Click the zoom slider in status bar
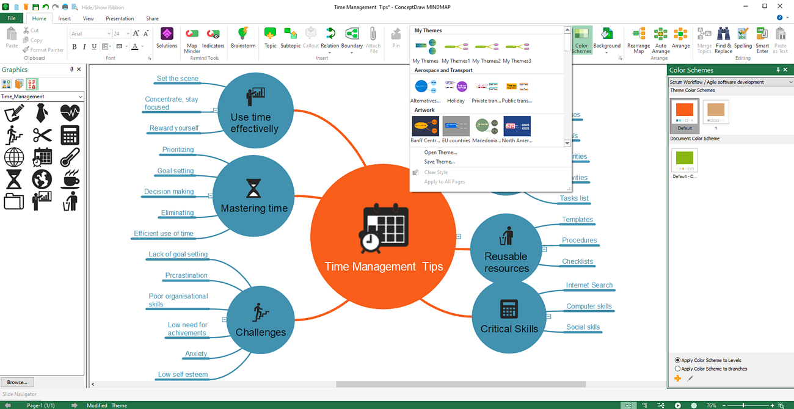 [743, 405]
